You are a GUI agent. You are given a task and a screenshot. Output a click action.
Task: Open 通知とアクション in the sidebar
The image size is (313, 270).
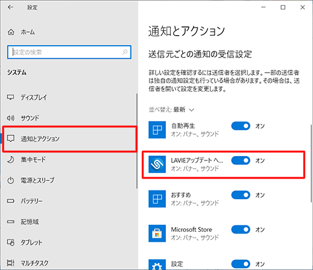click(69, 138)
